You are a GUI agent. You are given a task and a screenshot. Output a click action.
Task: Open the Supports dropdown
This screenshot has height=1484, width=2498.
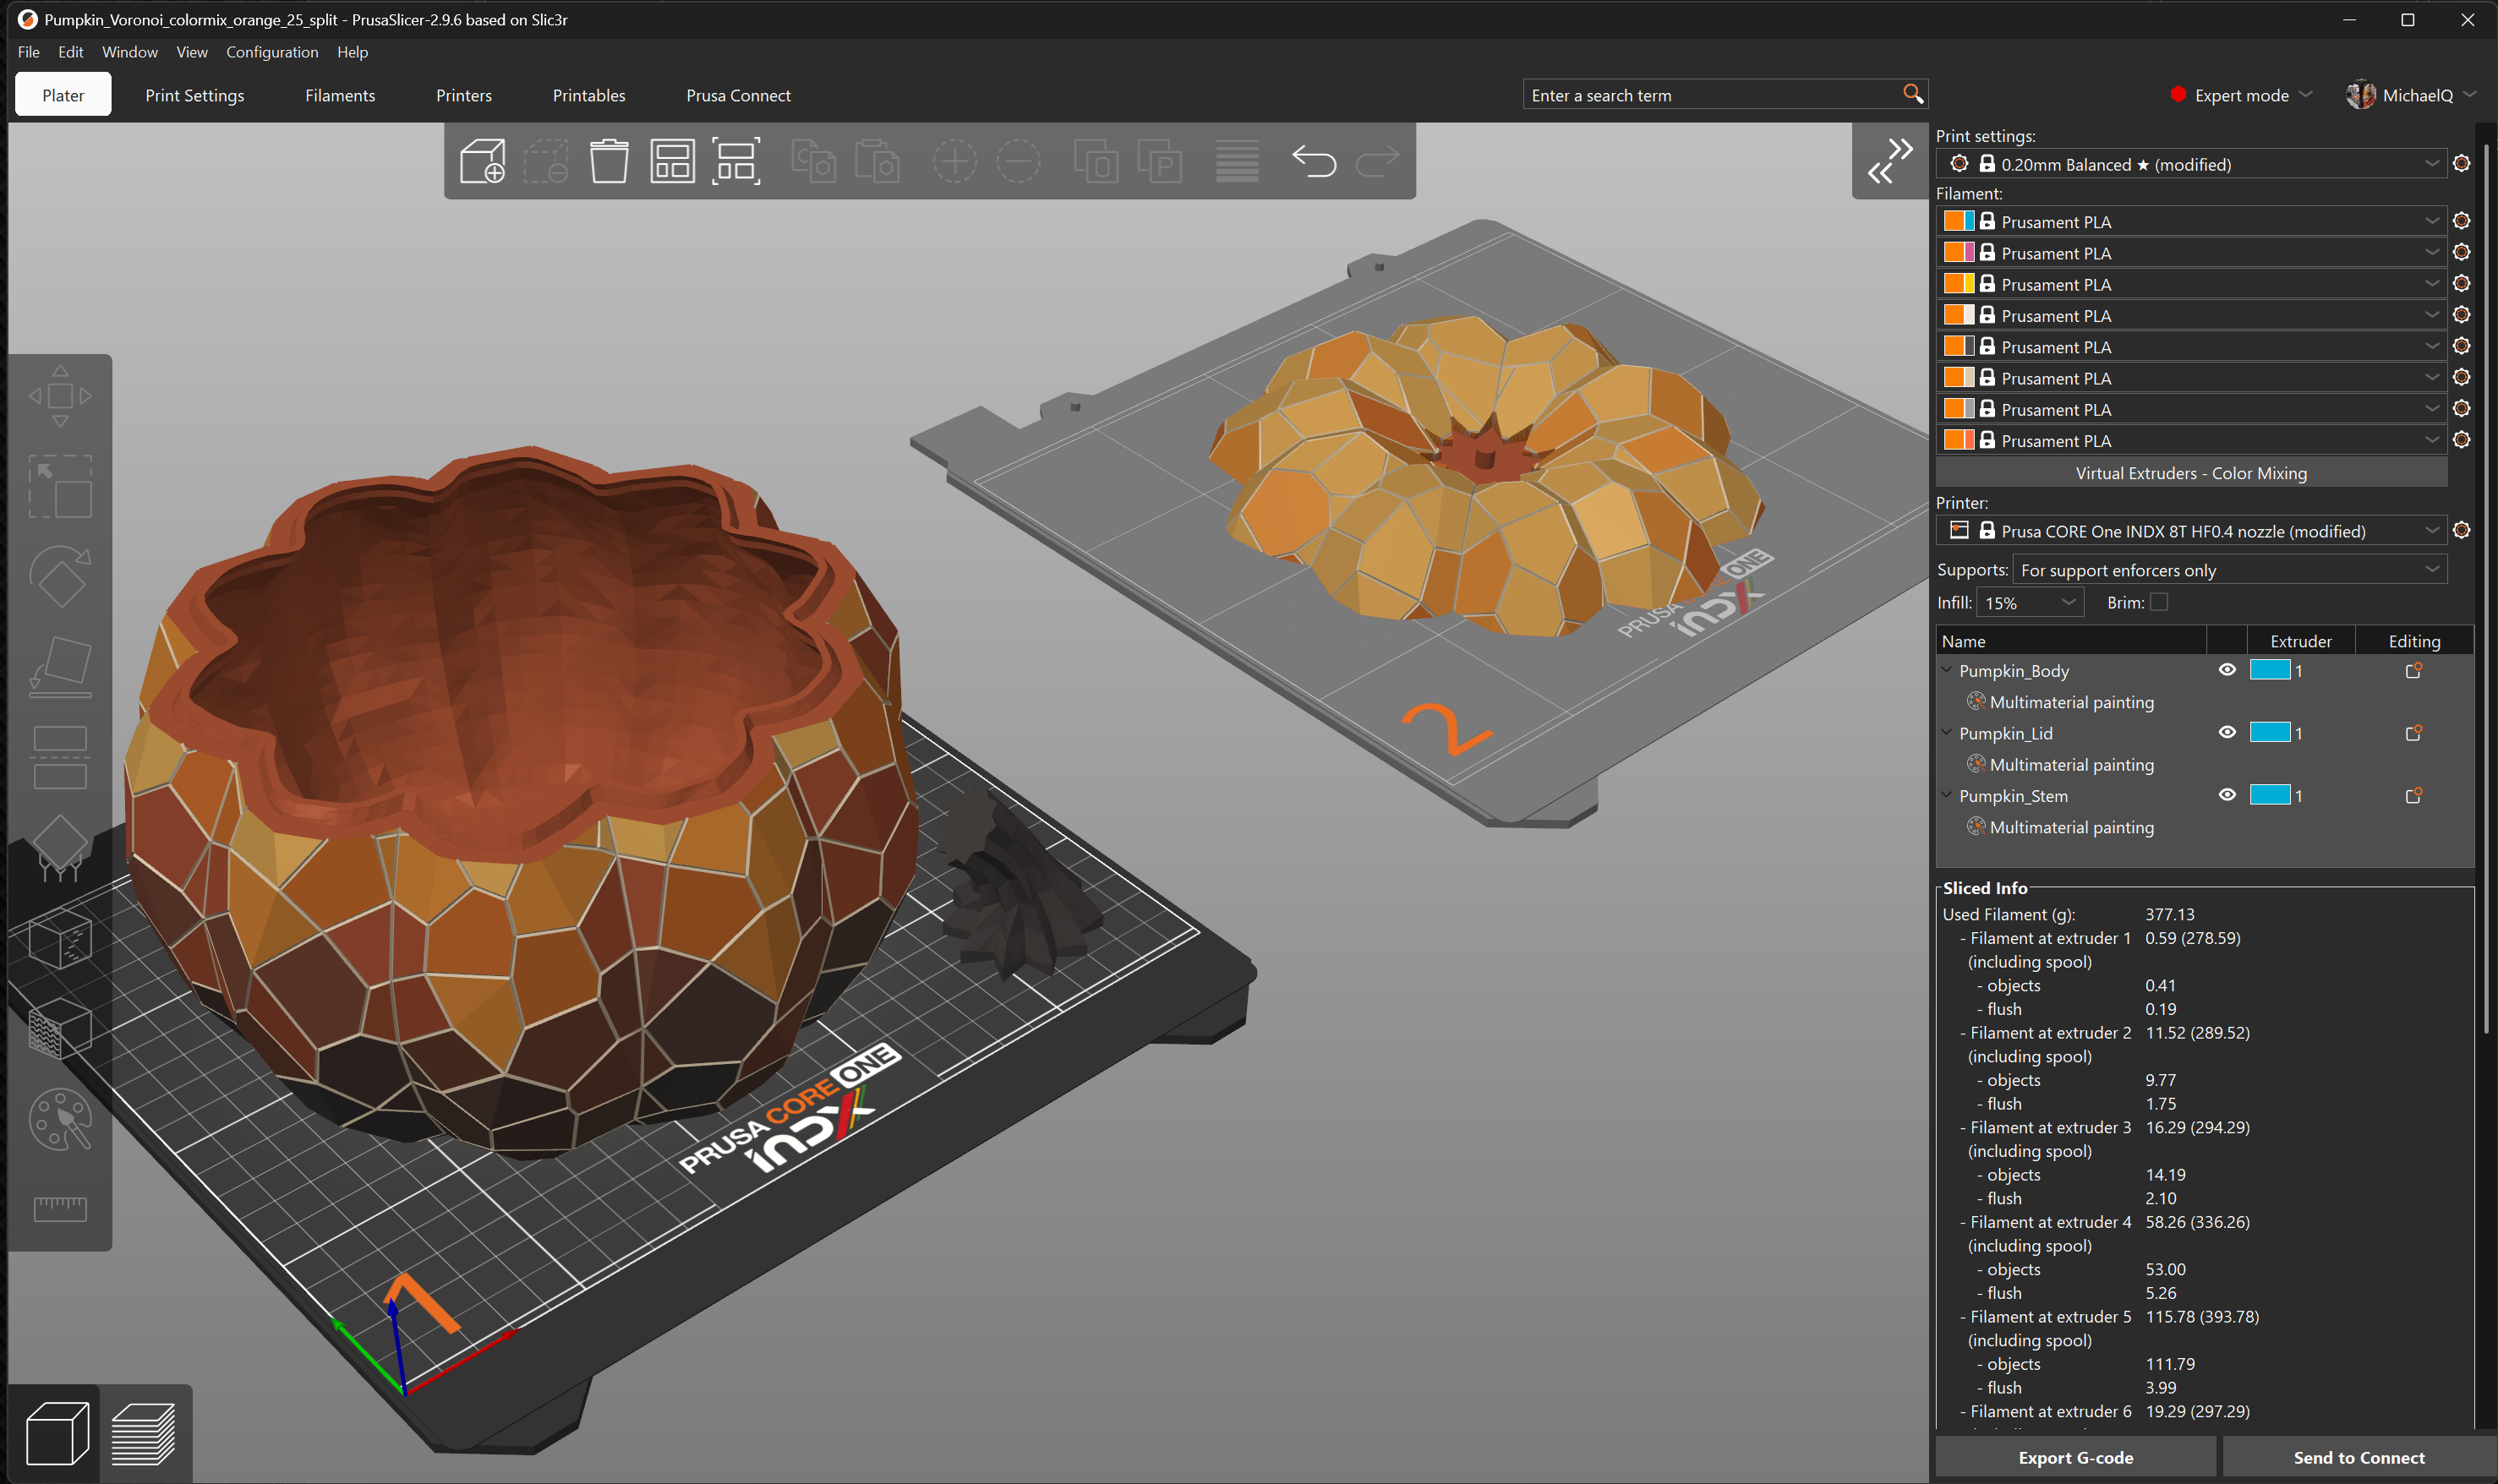(x=2229, y=570)
